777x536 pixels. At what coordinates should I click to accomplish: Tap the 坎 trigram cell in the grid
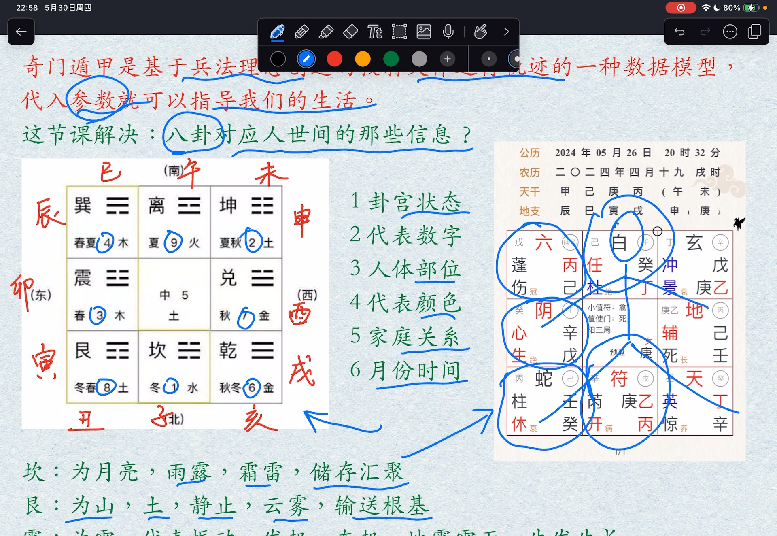pyautogui.click(x=174, y=367)
